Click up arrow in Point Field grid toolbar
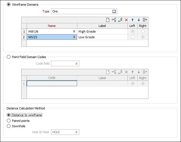181x142 pixels. pyautogui.click(x=133, y=72)
